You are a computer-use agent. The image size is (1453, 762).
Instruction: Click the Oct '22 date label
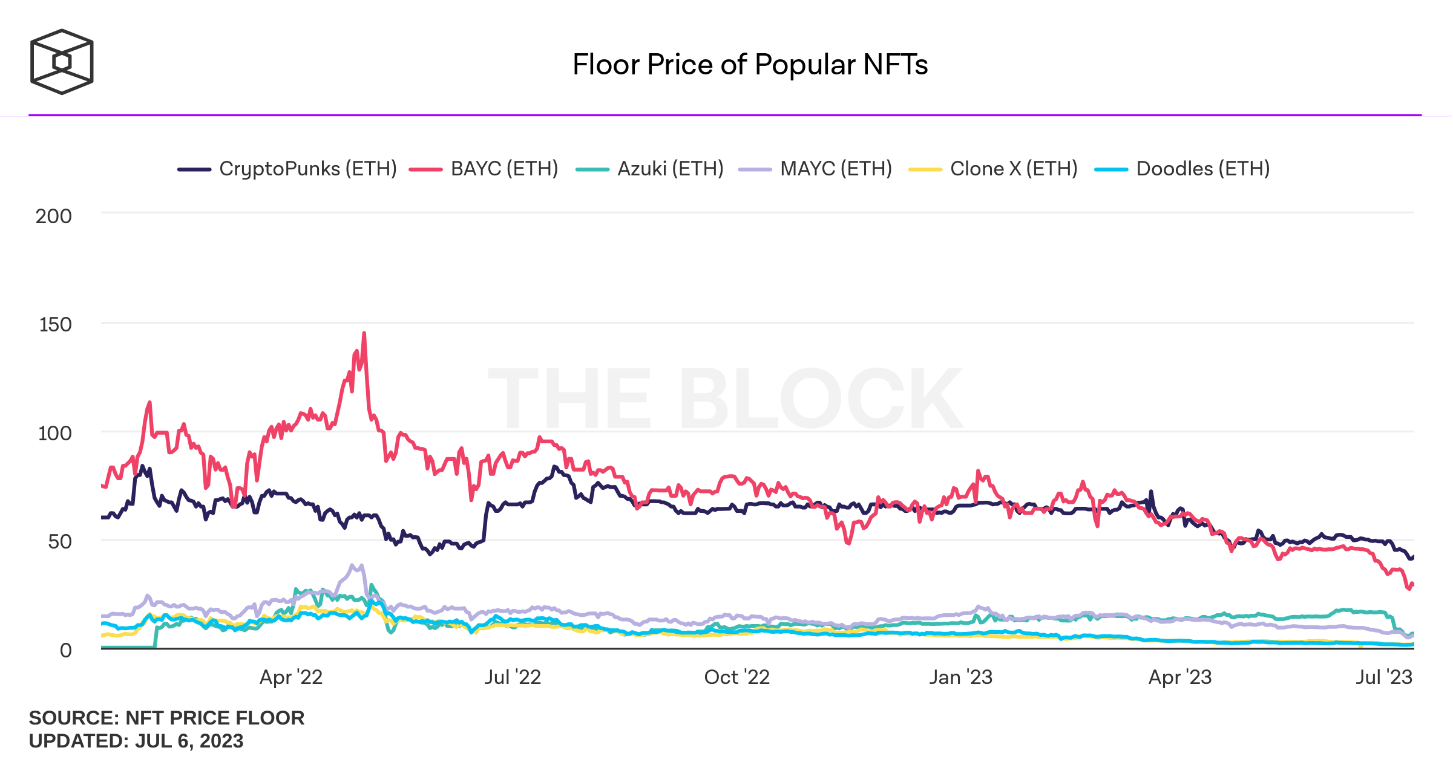pyautogui.click(x=736, y=677)
